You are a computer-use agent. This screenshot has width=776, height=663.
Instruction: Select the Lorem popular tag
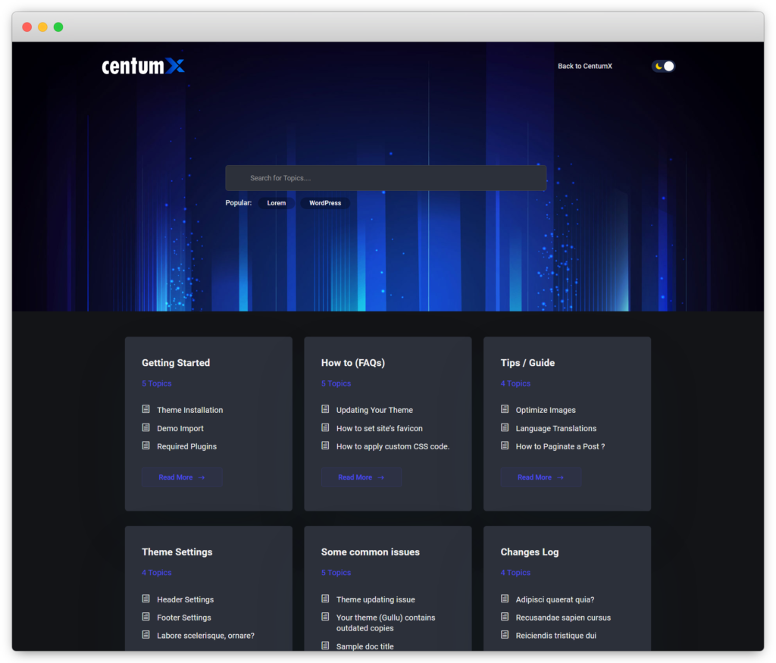(x=276, y=203)
